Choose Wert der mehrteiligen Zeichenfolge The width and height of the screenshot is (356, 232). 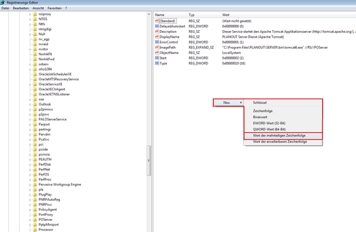coord(283,136)
